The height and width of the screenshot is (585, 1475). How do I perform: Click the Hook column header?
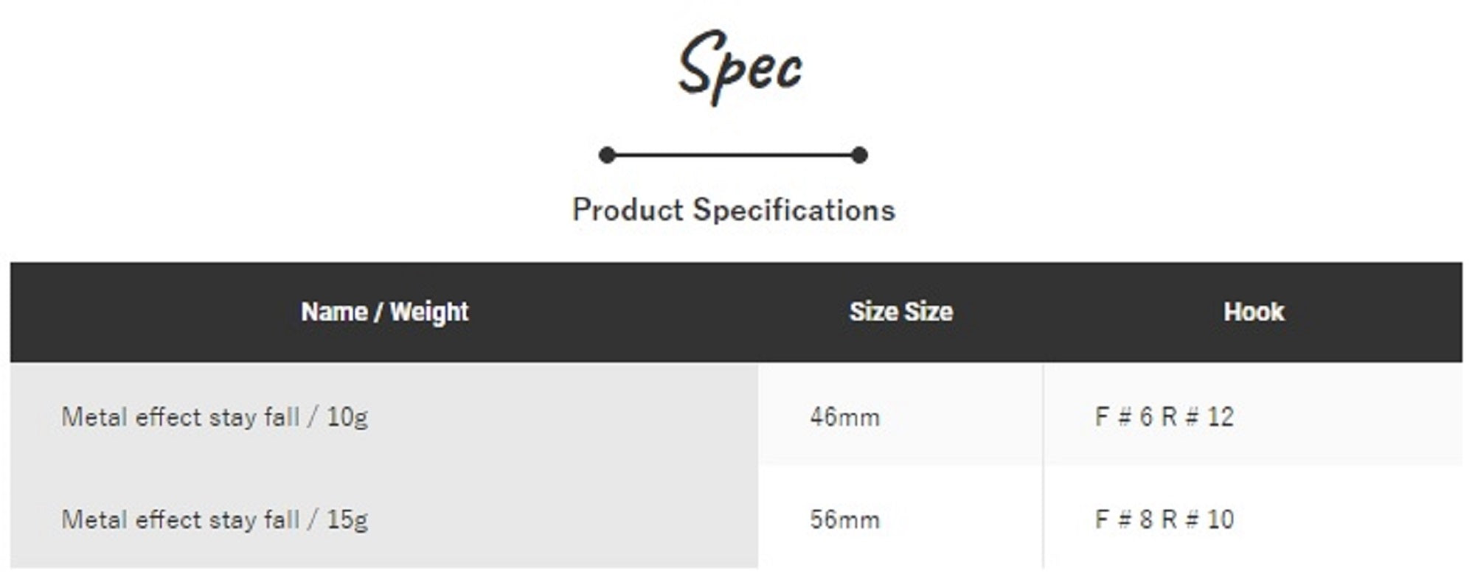[1254, 312]
